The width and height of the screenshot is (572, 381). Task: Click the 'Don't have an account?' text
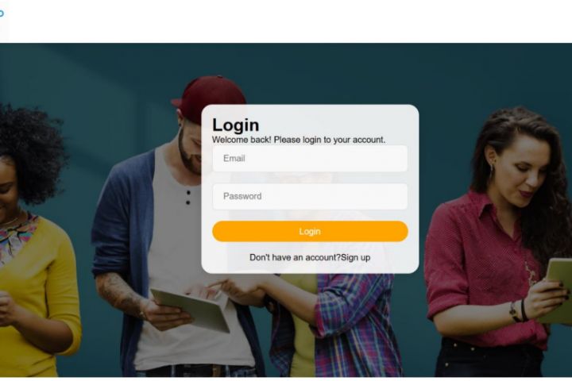(295, 258)
